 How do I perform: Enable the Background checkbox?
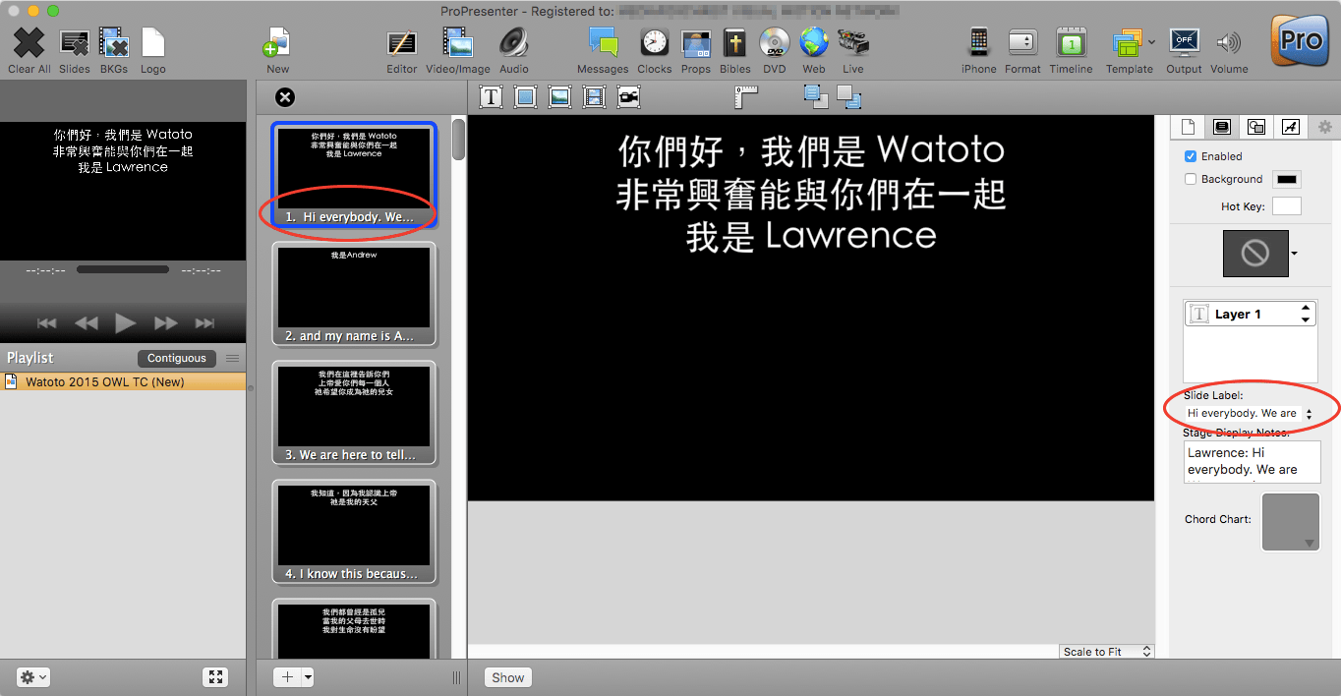(x=1191, y=179)
